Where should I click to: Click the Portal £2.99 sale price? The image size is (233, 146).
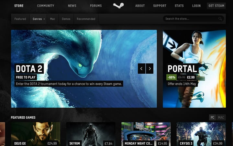191,77
